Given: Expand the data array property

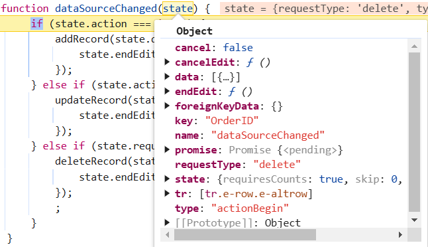Looking at the screenshot, I should [x=167, y=76].
